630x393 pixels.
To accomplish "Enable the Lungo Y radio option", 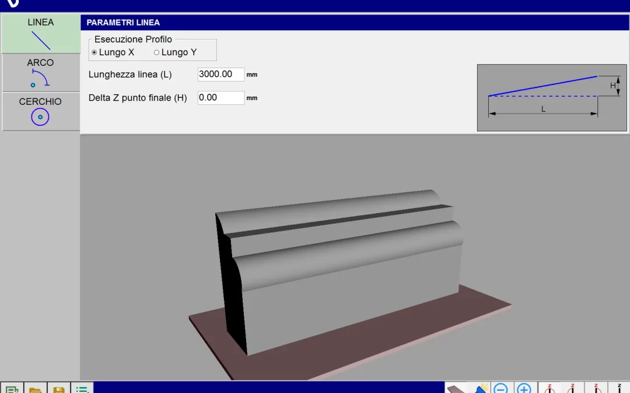I will tap(156, 52).
